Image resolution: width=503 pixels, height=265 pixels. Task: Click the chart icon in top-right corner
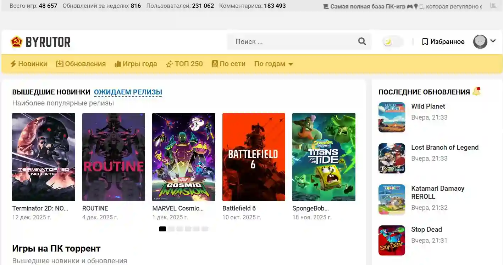493,6
